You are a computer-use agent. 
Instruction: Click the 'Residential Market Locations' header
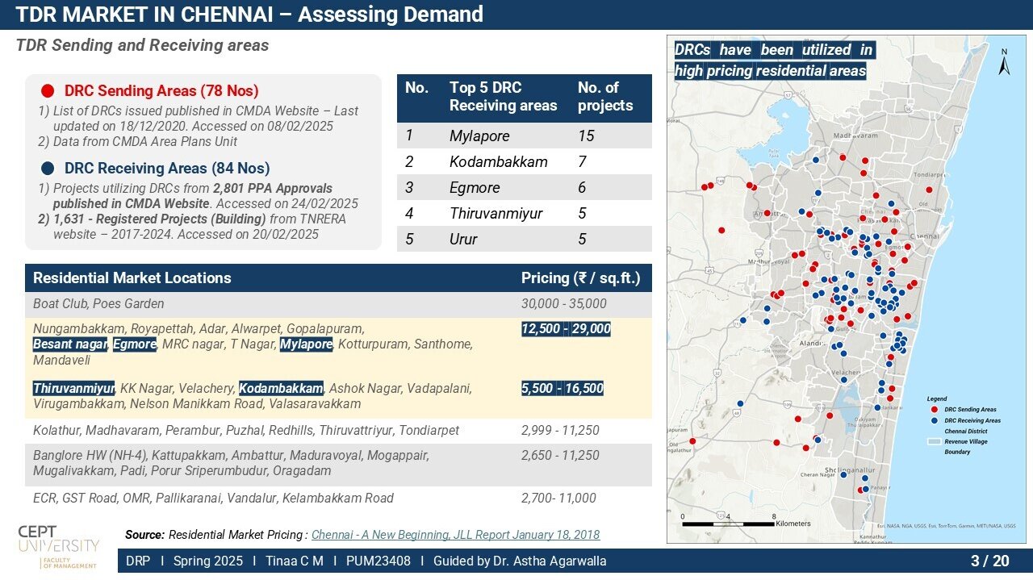[132, 278]
